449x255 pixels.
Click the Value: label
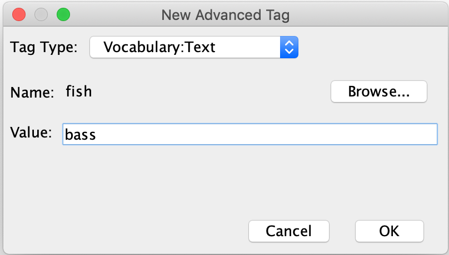click(x=31, y=132)
